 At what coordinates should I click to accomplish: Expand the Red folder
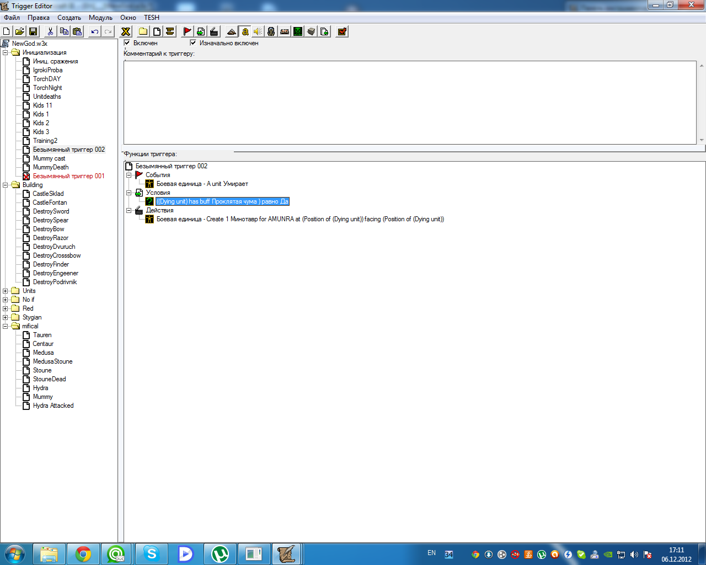tap(6, 308)
